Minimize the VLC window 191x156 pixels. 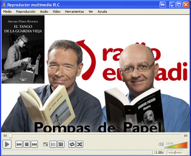(x=172, y=5)
